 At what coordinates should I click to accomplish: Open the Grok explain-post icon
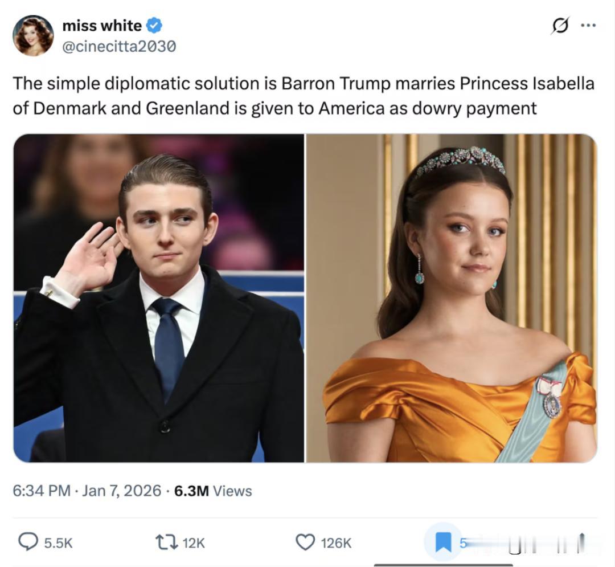(x=559, y=26)
